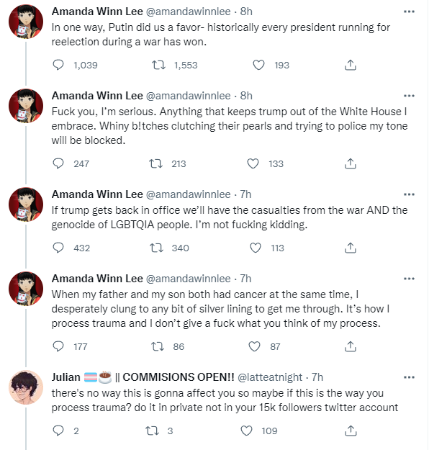The width and height of the screenshot is (429, 450).
Task: Like the Putin did us a favor tweet
Action: [258, 65]
